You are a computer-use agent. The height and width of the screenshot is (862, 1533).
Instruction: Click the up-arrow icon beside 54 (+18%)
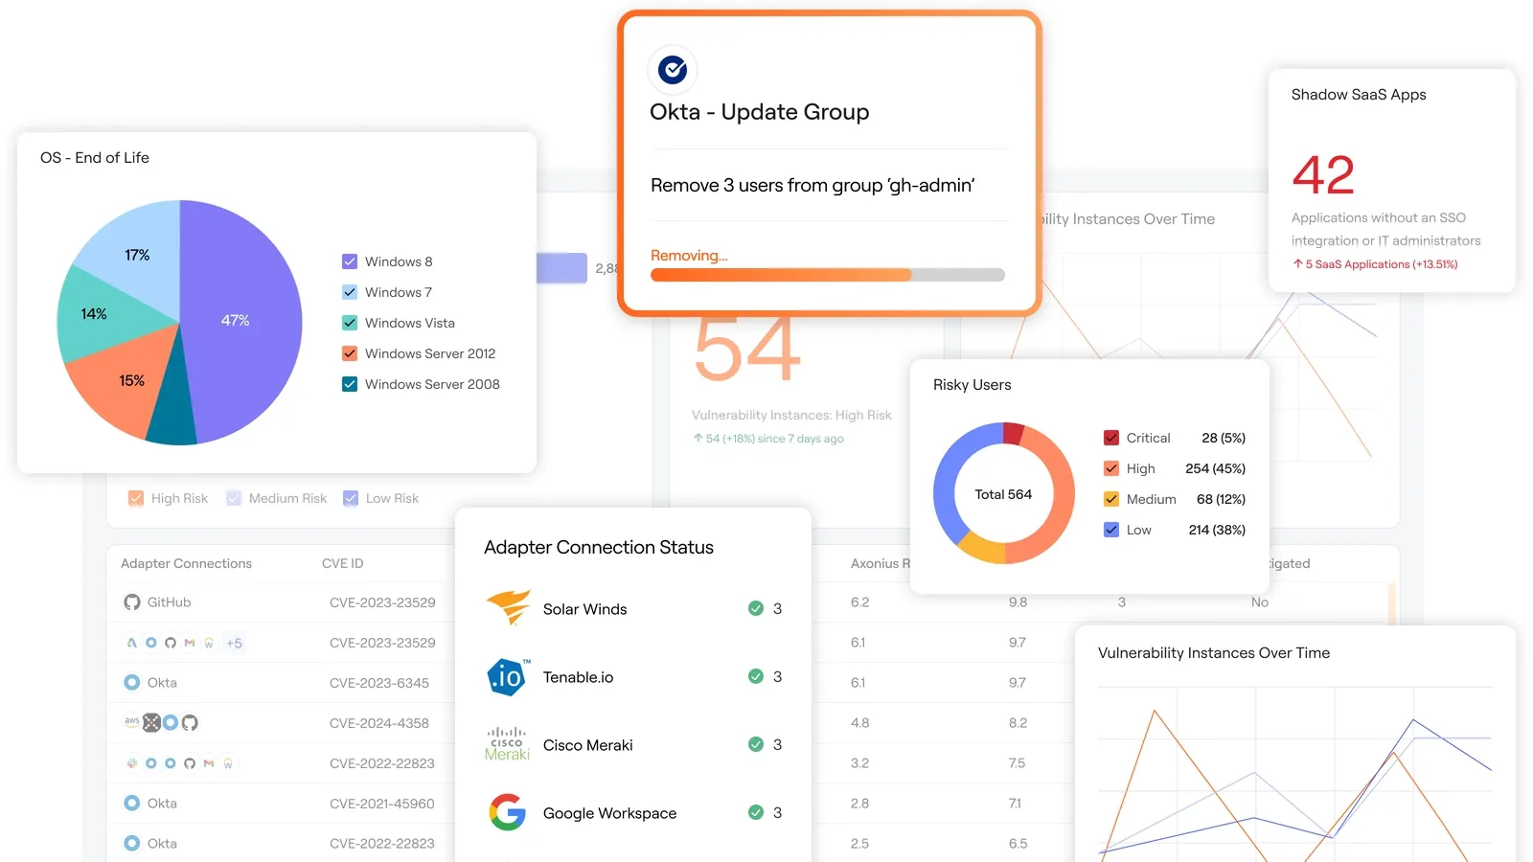click(698, 438)
